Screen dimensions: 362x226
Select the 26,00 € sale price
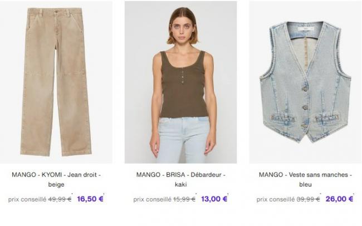[x=339, y=199]
